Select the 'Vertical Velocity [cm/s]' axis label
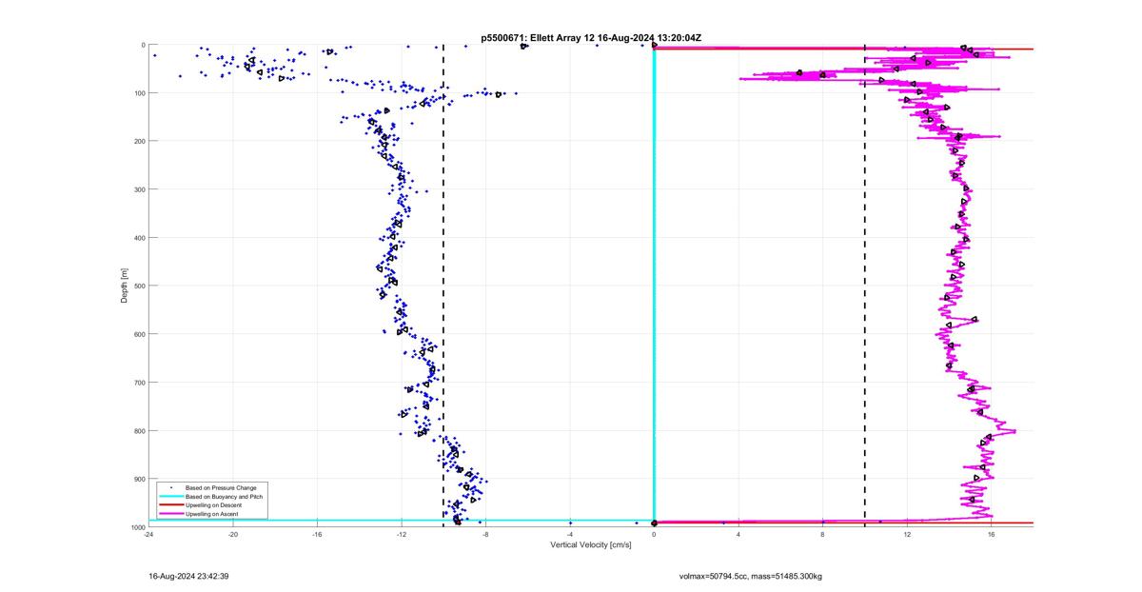 [590, 545]
